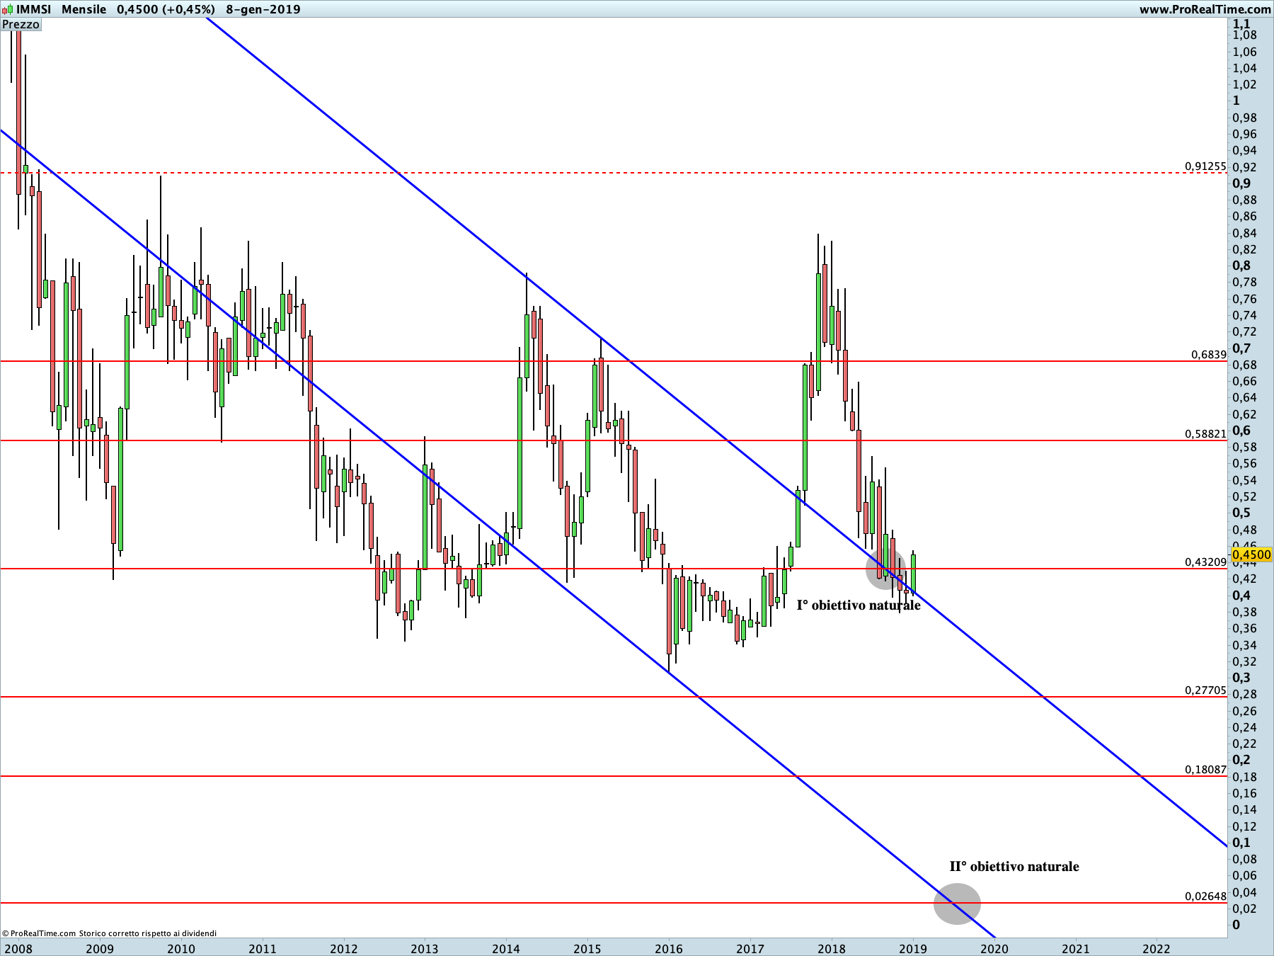Click the 2010 label on time axis

click(181, 949)
